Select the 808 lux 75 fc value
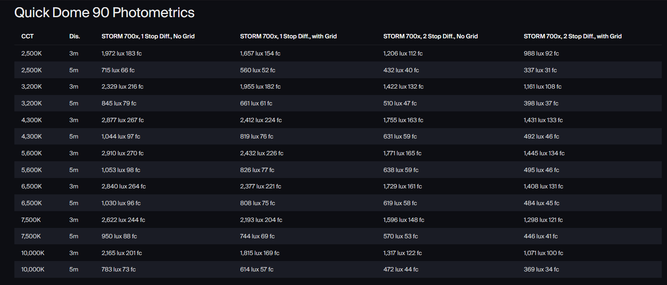The width and height of the screenshot is (667, 285). pos(257,203)
